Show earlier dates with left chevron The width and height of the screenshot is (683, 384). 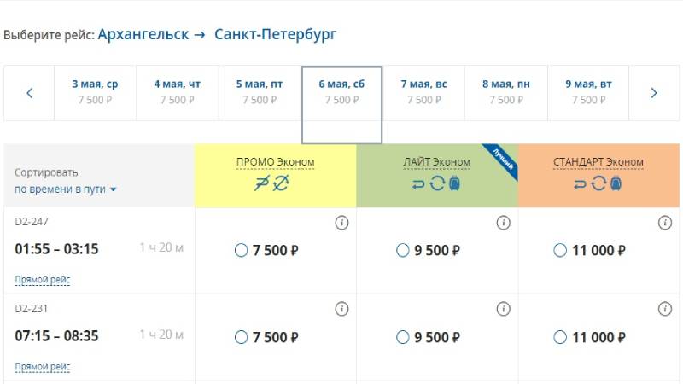click(x=30, y=93)
